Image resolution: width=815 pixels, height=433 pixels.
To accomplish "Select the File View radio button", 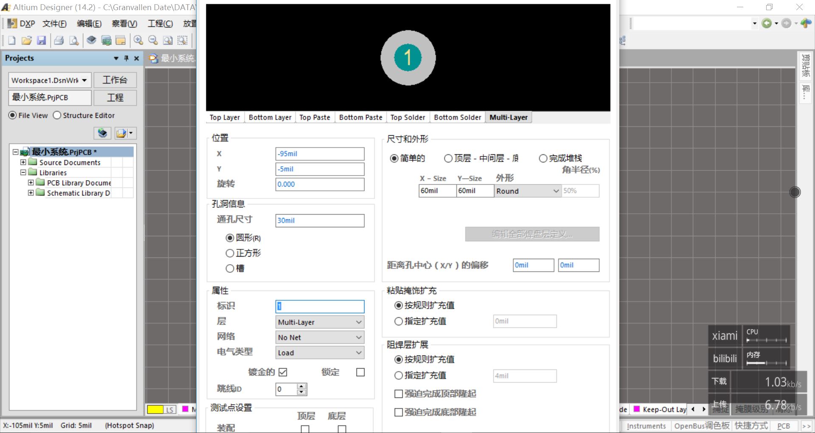I will [x=13, y=115].
